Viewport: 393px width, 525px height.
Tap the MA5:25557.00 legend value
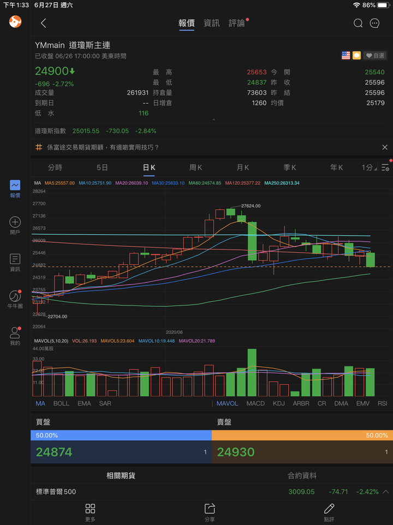(60, 183)
